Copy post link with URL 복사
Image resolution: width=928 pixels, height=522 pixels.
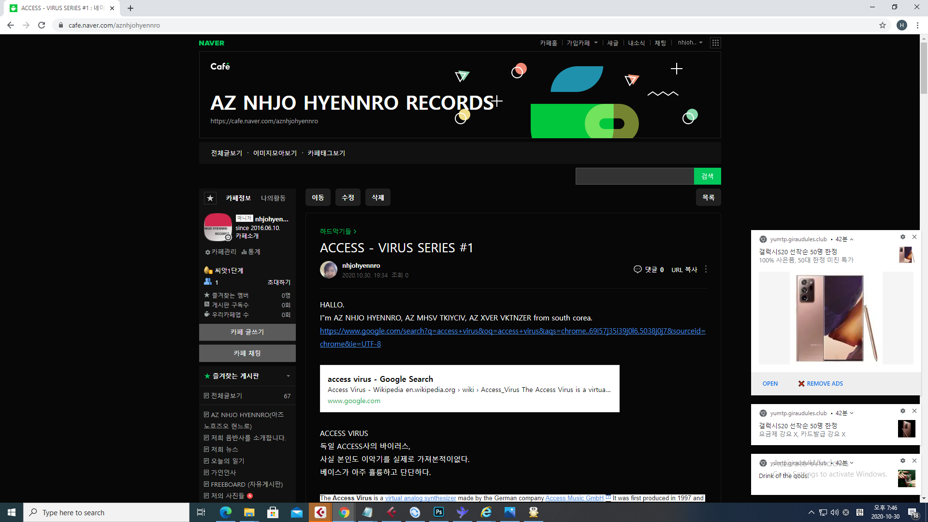pyautogui.click(x=684, y=270)
